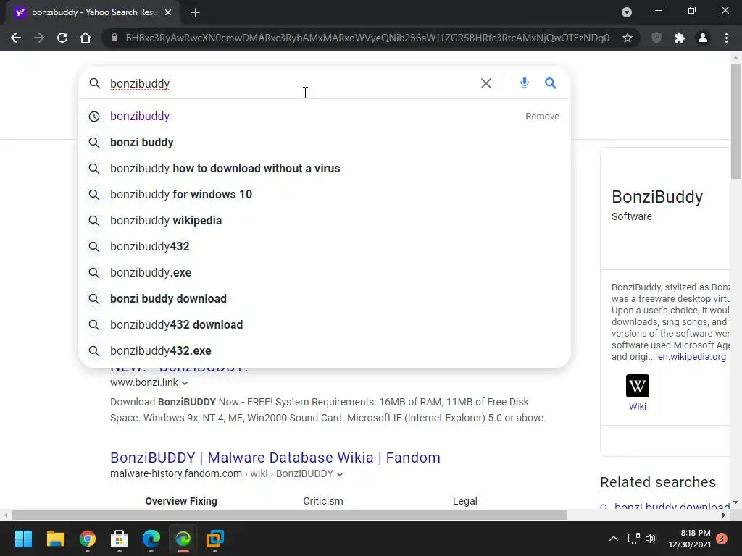Open Edge Dev icon in the taskbar
The image size is (742, 556).
coord(183,539)
